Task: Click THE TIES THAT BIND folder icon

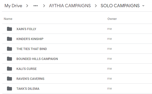Action: point(9,49)
